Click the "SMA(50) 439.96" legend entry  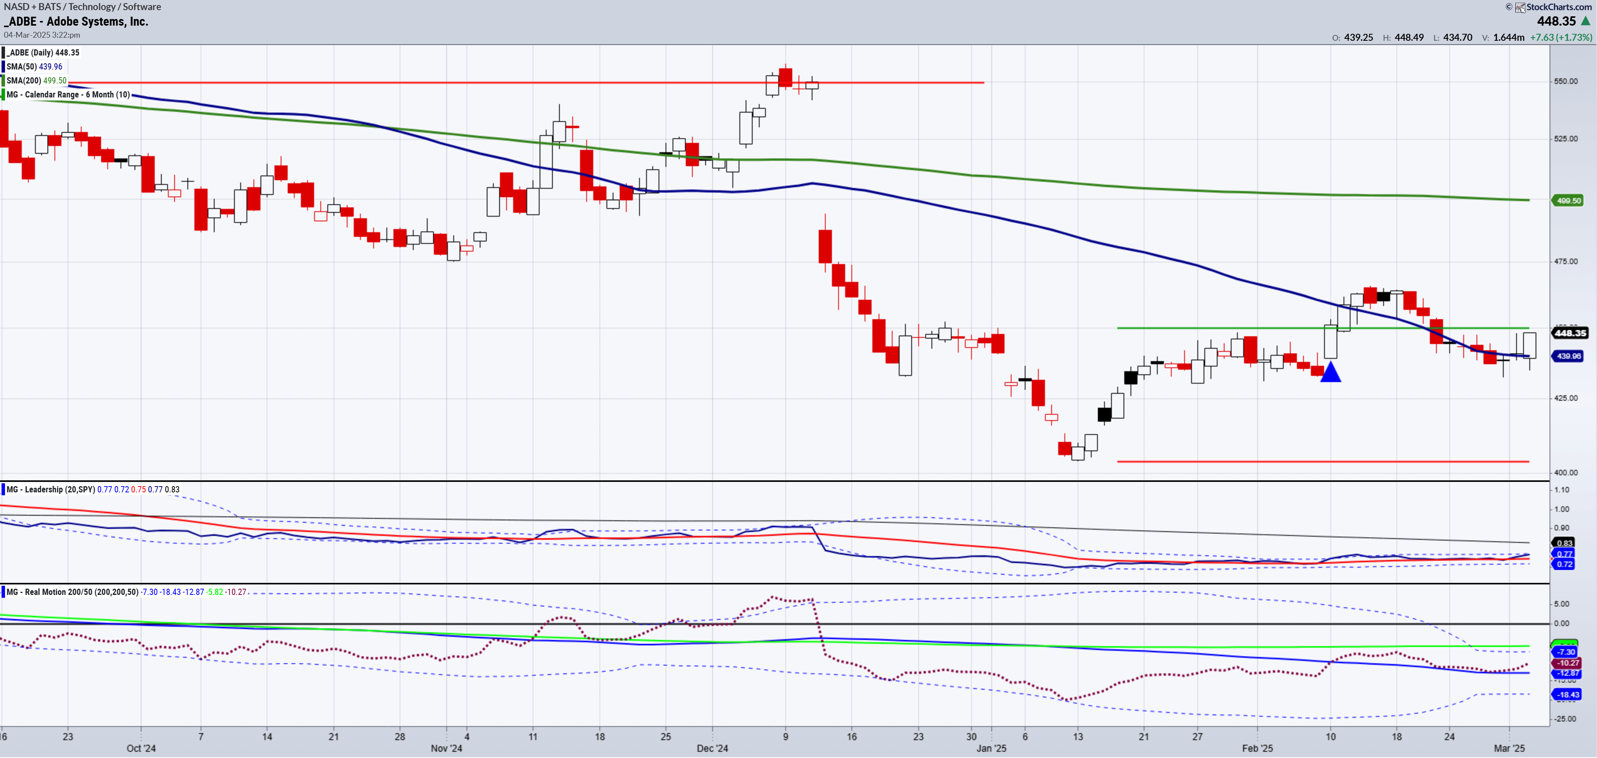[35, 66]
